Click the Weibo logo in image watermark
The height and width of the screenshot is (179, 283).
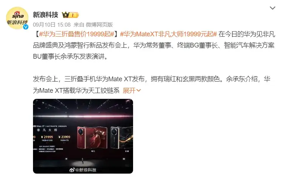coord(72,170)
